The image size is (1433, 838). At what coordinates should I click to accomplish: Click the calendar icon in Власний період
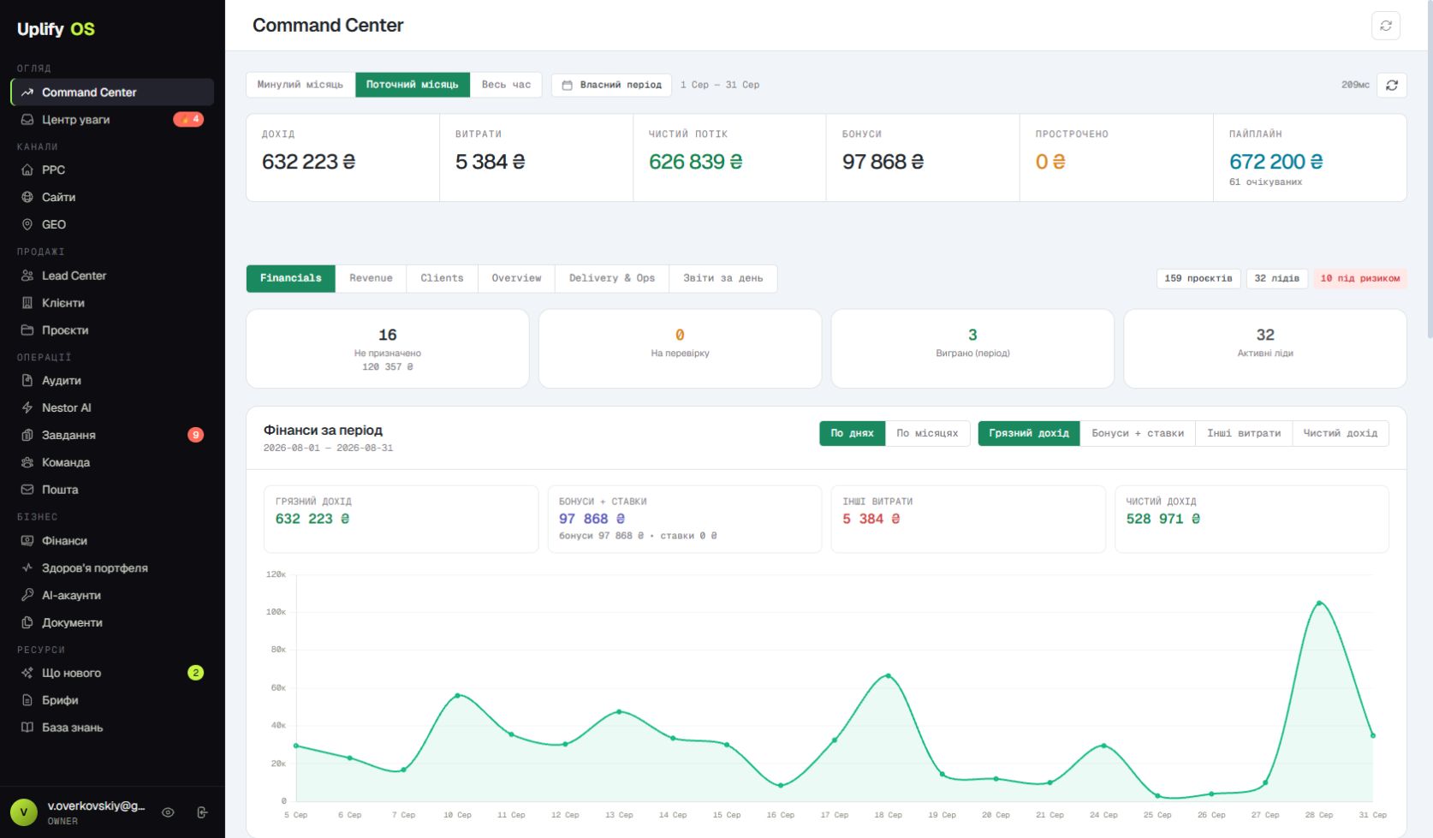(567, 86)
